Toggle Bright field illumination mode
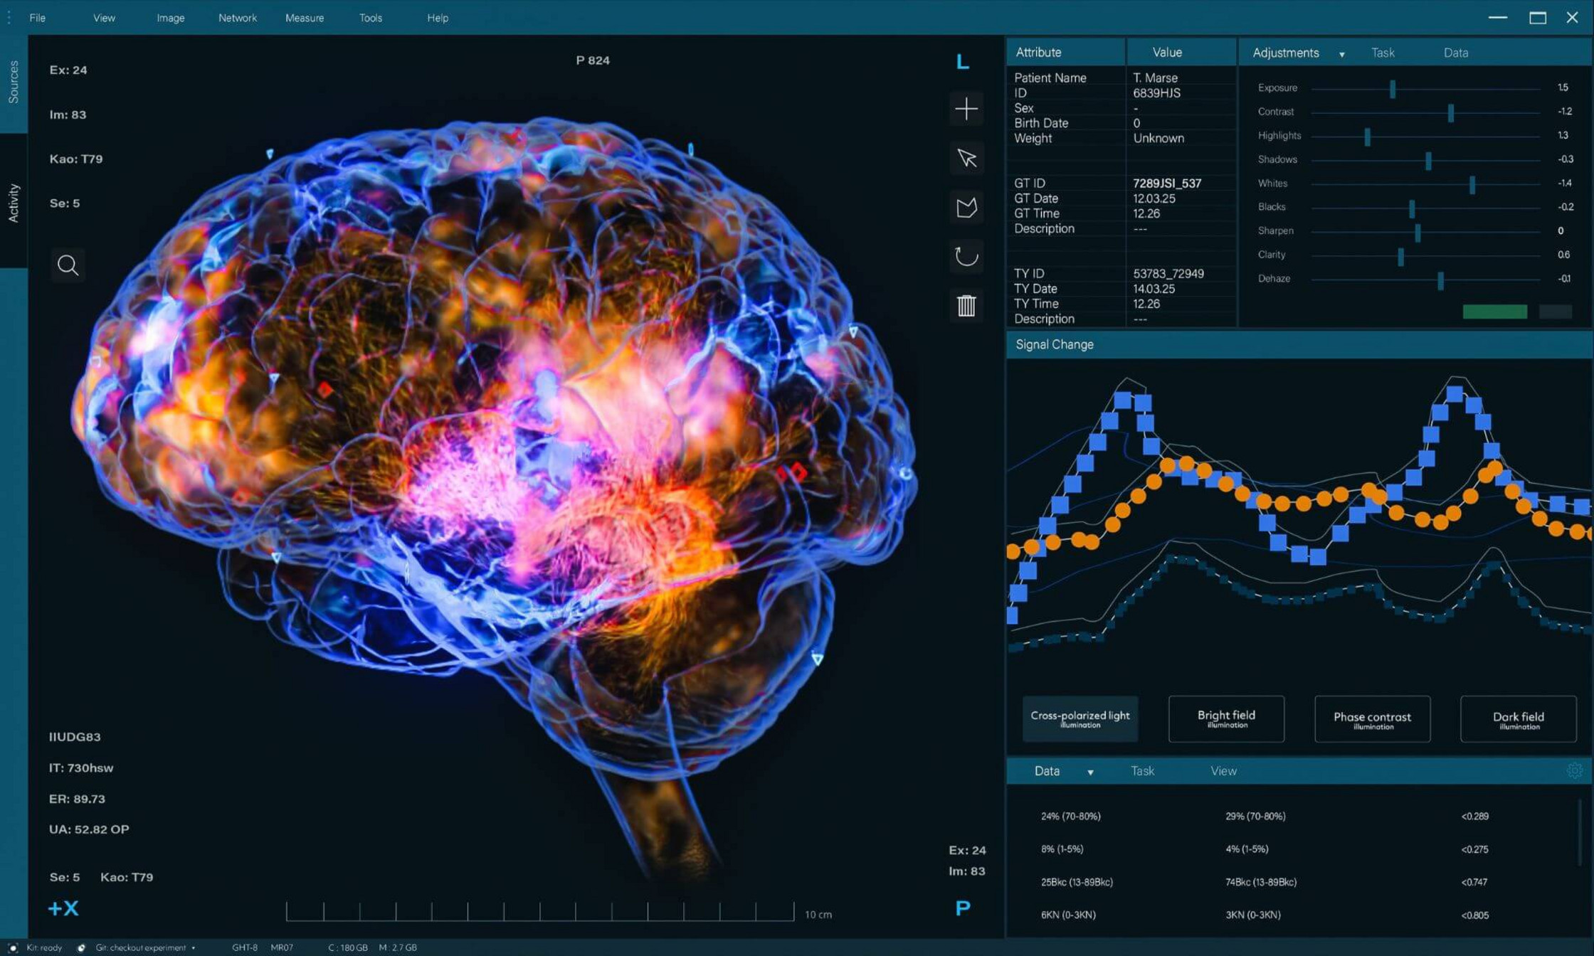The width and height of the screenshot is (1594, 956). 1226,719
